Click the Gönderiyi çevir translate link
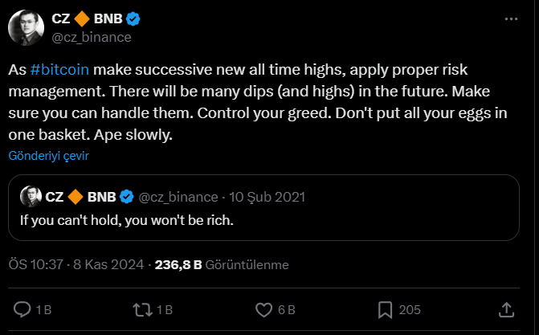Screen dimensions: 539x335 (x=48, y=155)
